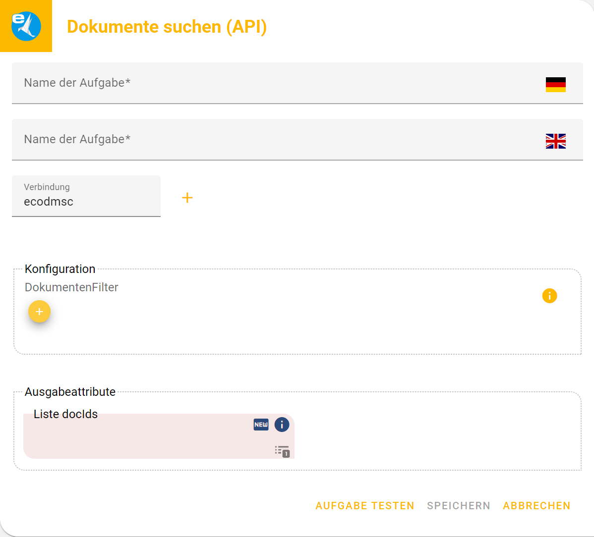Show the yellow Konfiguration info icon
Image resolution: width=594 pixels, height=537 pixels.
[549, 296]
